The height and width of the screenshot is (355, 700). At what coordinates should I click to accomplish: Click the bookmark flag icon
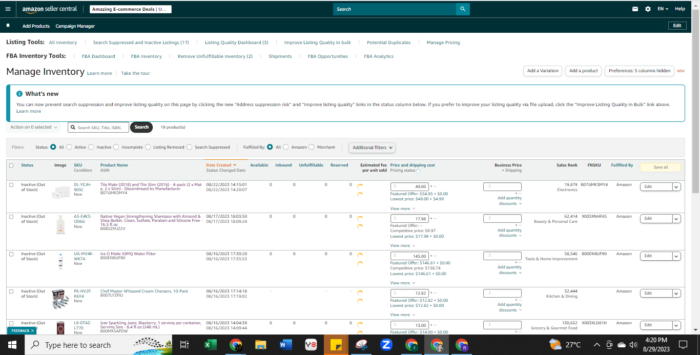(x=8, y=25)
